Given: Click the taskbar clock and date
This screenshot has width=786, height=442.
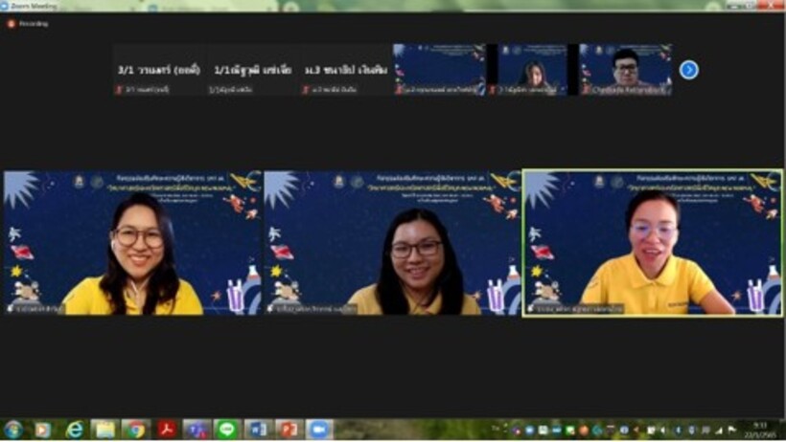Looking at the screenshot, I should click(760, 430).
